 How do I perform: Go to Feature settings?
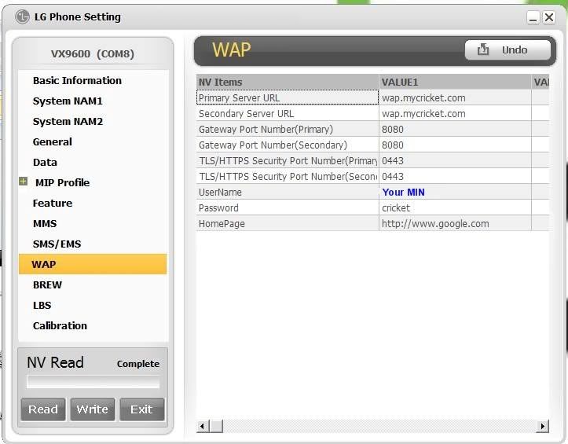[53, 203]
